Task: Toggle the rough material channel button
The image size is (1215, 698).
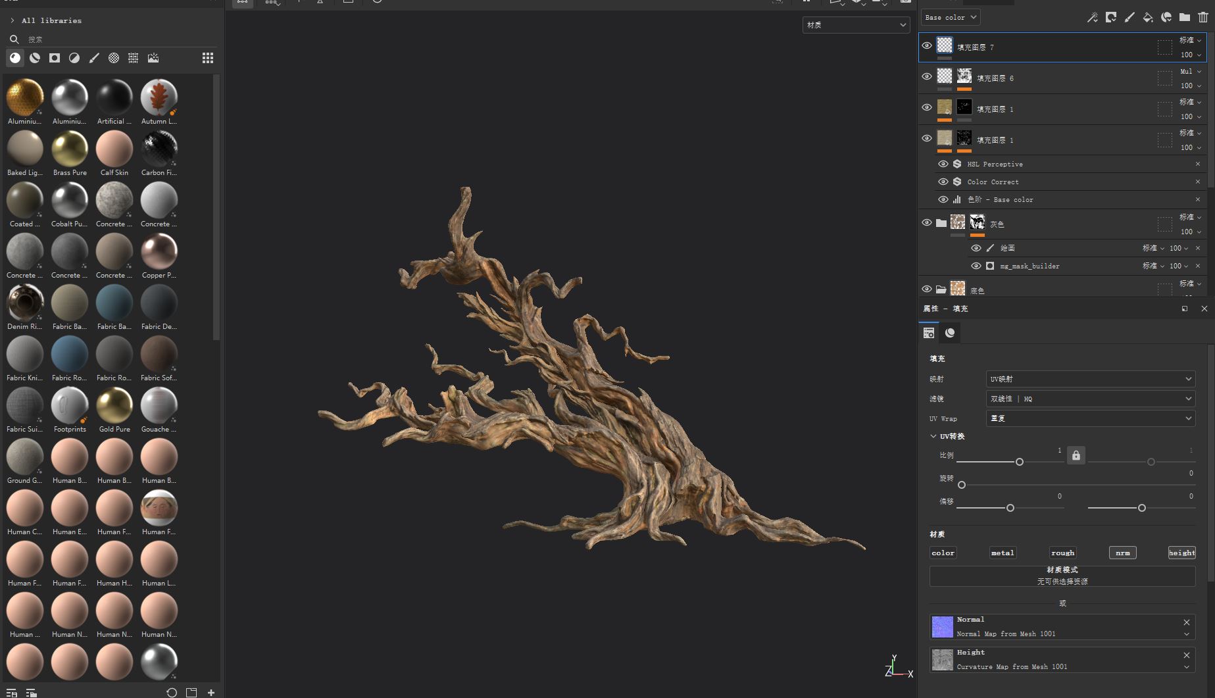Action: (1062, 553)
